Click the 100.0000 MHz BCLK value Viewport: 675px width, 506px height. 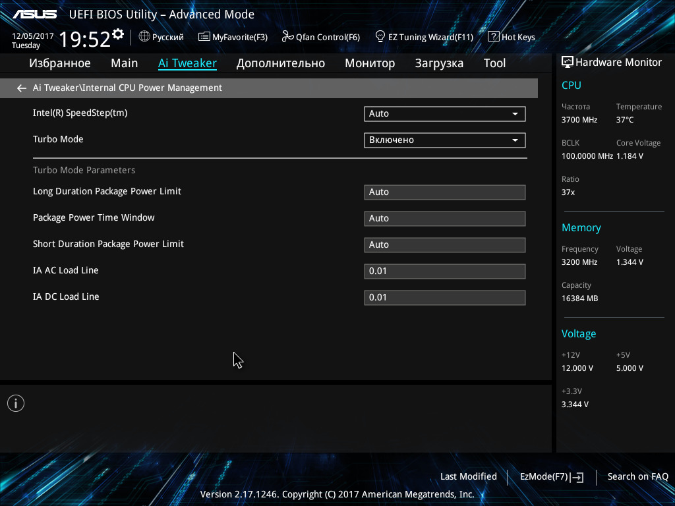[x=587, y=156]
